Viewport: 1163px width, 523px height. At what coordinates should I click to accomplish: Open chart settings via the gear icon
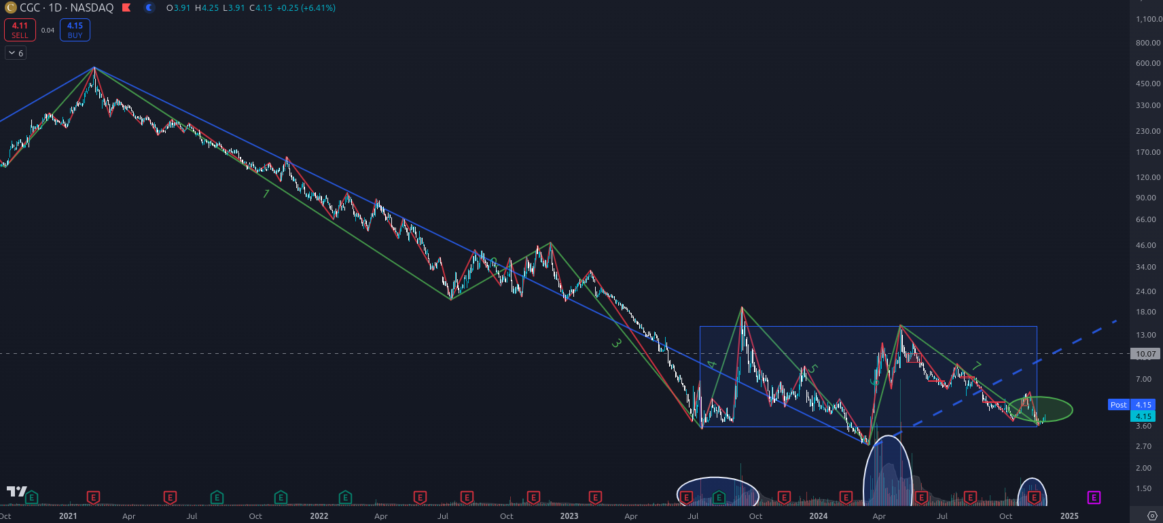click(1151, 516)
